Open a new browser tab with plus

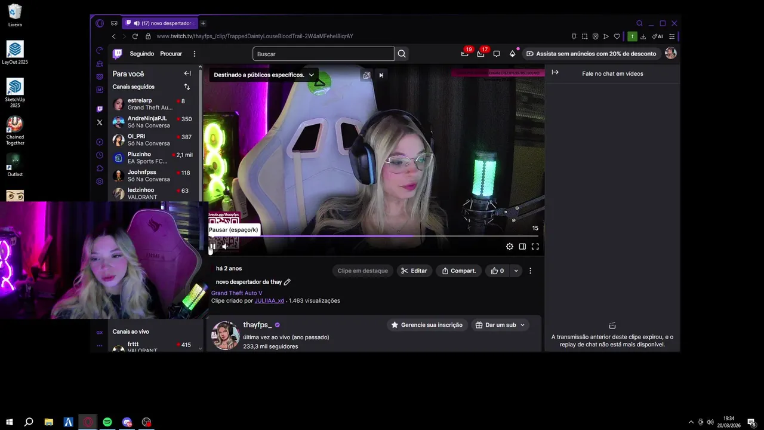[x=203, y=23]
